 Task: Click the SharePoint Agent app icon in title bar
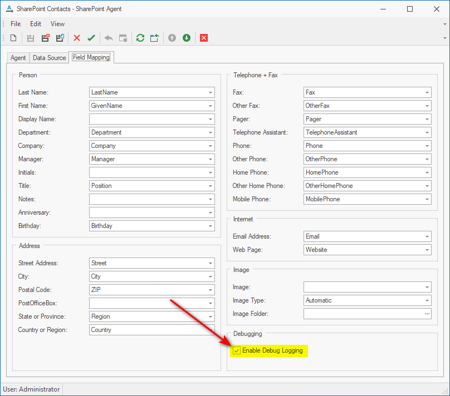(9, 9)
